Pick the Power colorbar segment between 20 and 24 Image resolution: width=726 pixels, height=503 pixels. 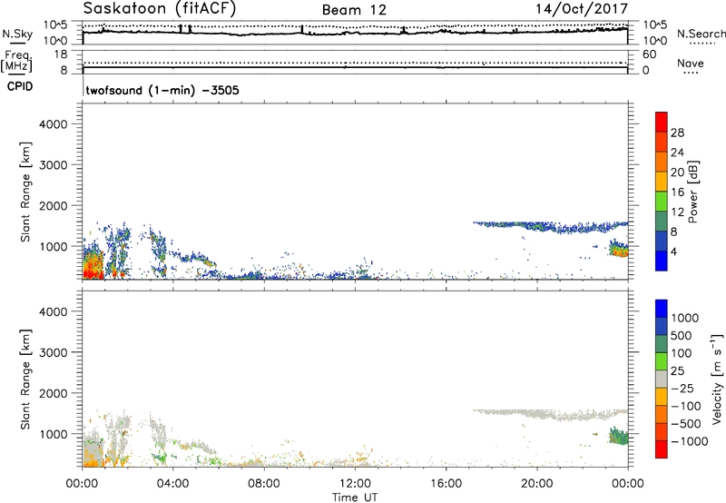point(662,162)
